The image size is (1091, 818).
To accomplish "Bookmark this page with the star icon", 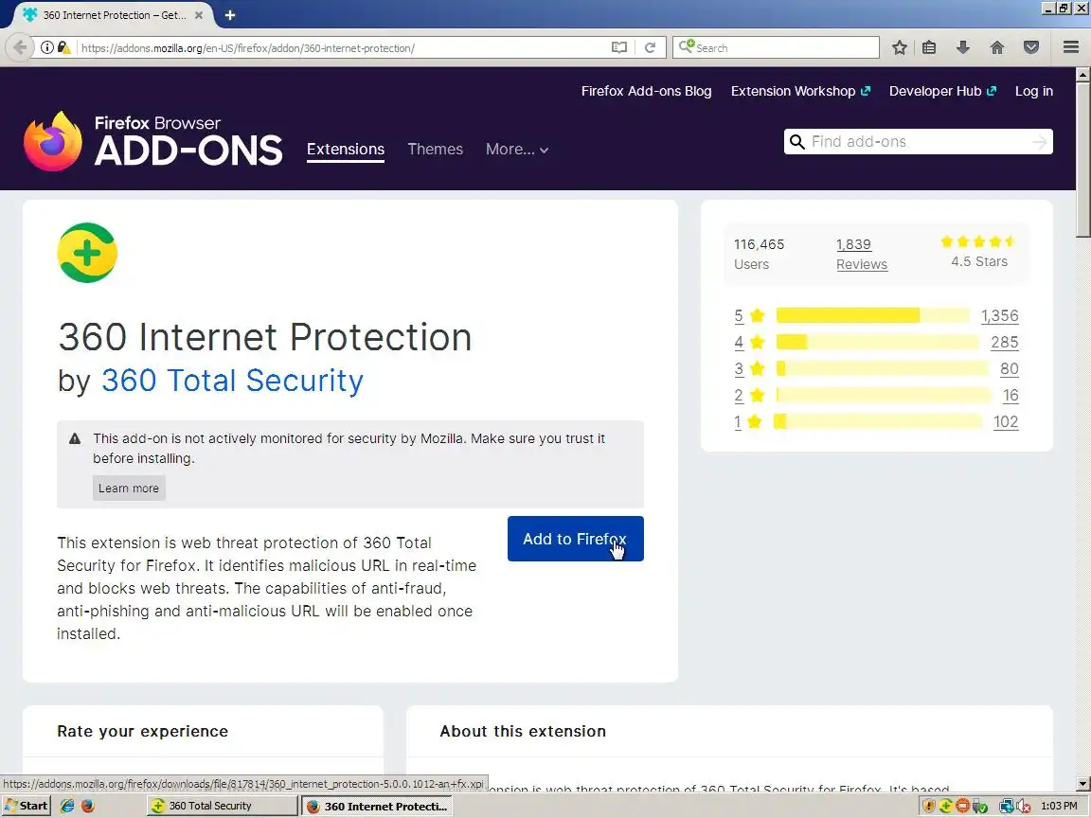I will (900, 47).
